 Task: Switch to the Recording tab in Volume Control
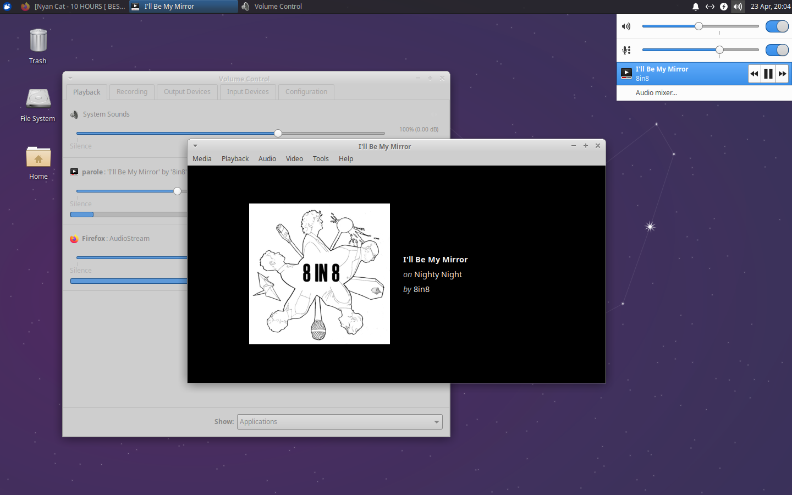[131, 92]
